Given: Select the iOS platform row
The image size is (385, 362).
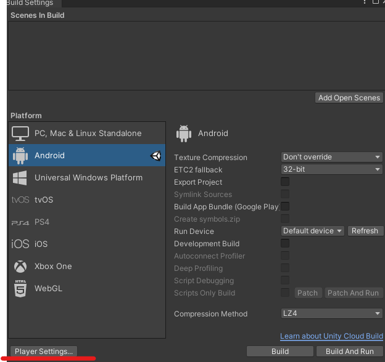Looking at the screenshot, I should tap(87, 244).
